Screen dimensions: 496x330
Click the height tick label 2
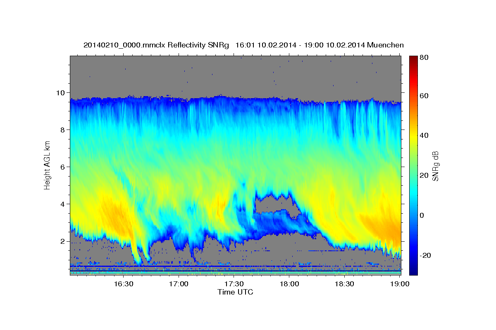[x=63, y=241]
